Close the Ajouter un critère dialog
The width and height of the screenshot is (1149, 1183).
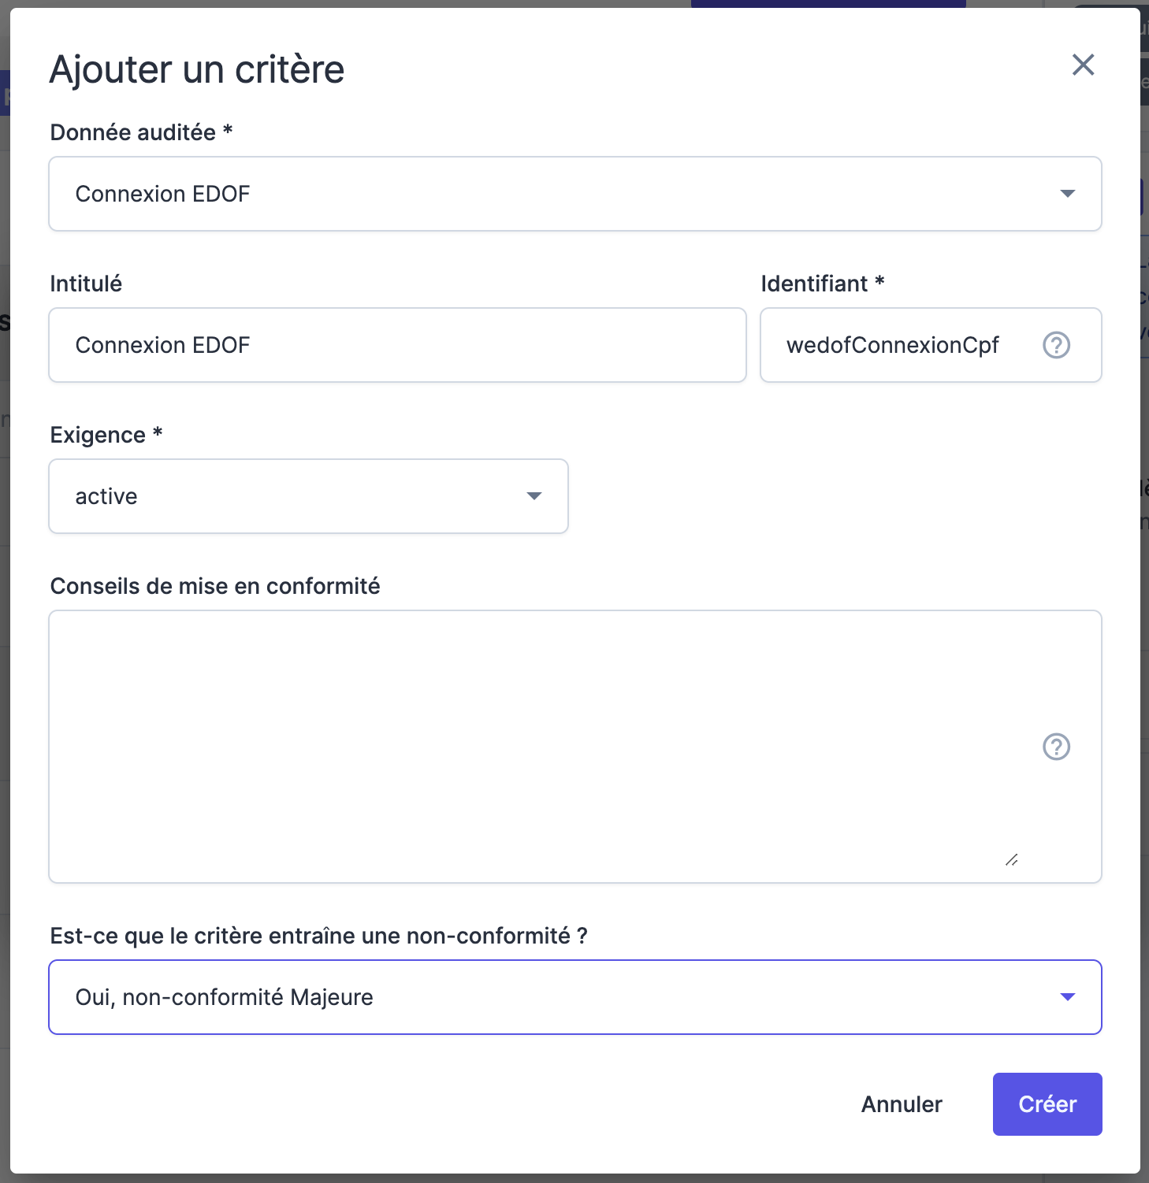point(1084,65)
